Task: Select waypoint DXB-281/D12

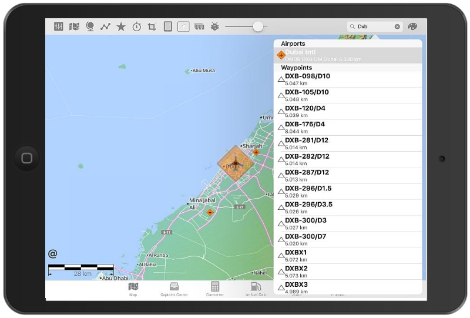Action: point(348,143)
